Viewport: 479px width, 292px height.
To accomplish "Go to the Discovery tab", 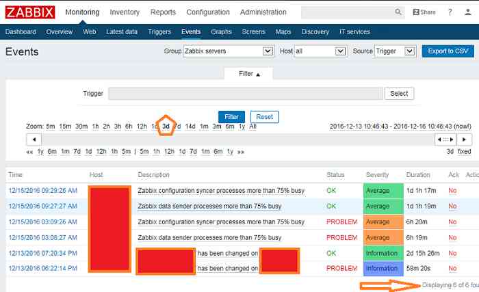I will (315, 31).
